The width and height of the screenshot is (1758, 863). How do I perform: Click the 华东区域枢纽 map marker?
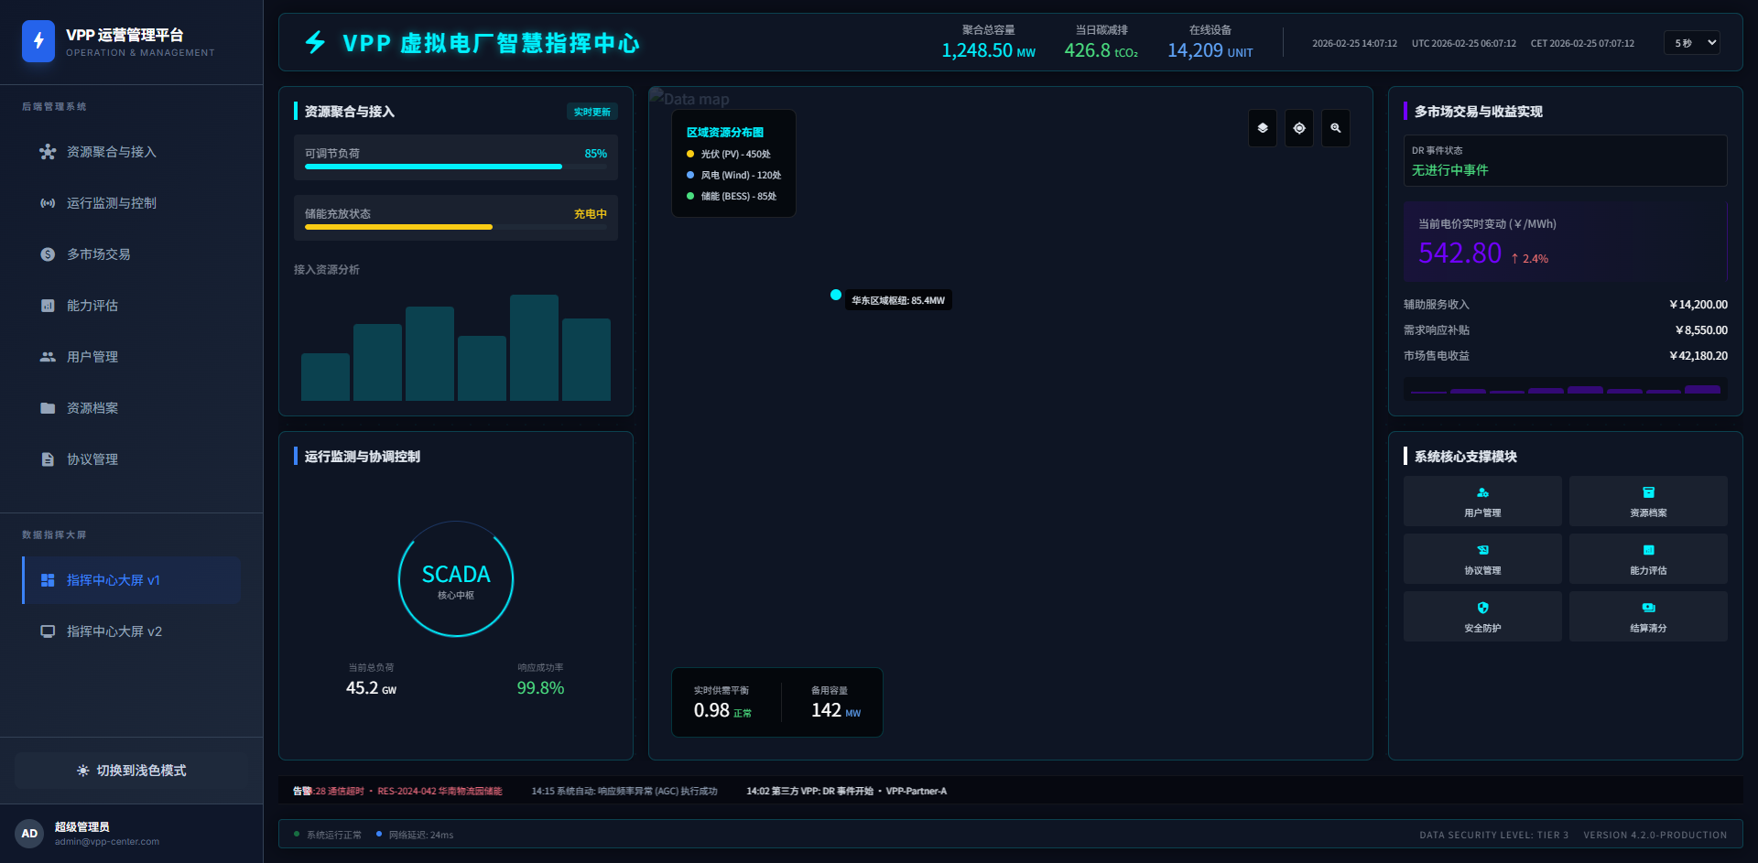835,295
